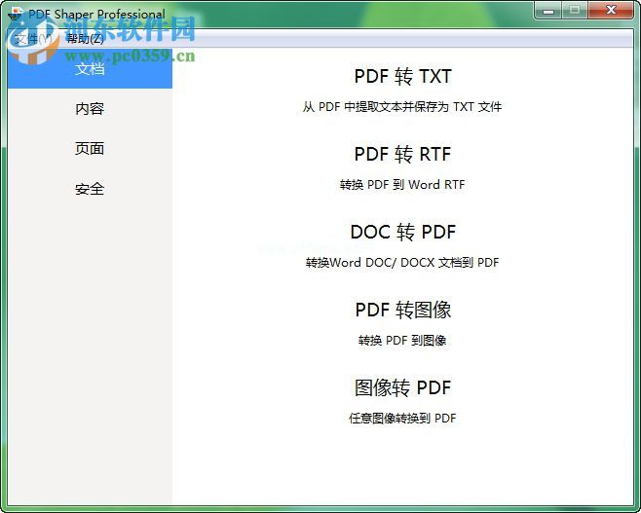
Task: Switch to the 内容 sidebar tab
Action: point(90,109)
